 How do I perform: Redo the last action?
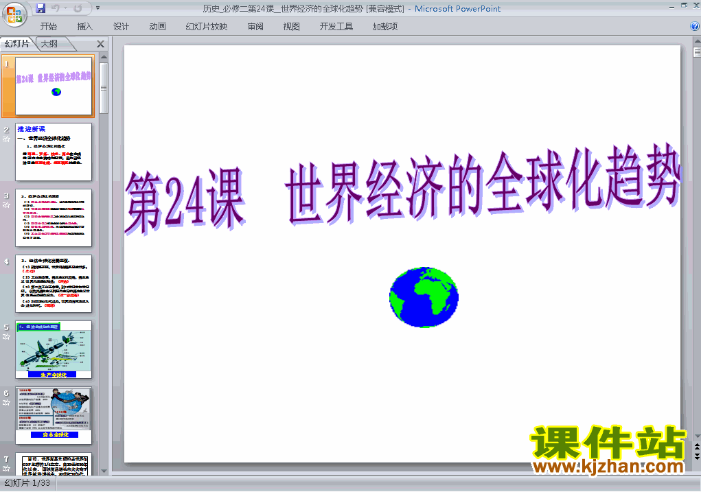(78, 8)
